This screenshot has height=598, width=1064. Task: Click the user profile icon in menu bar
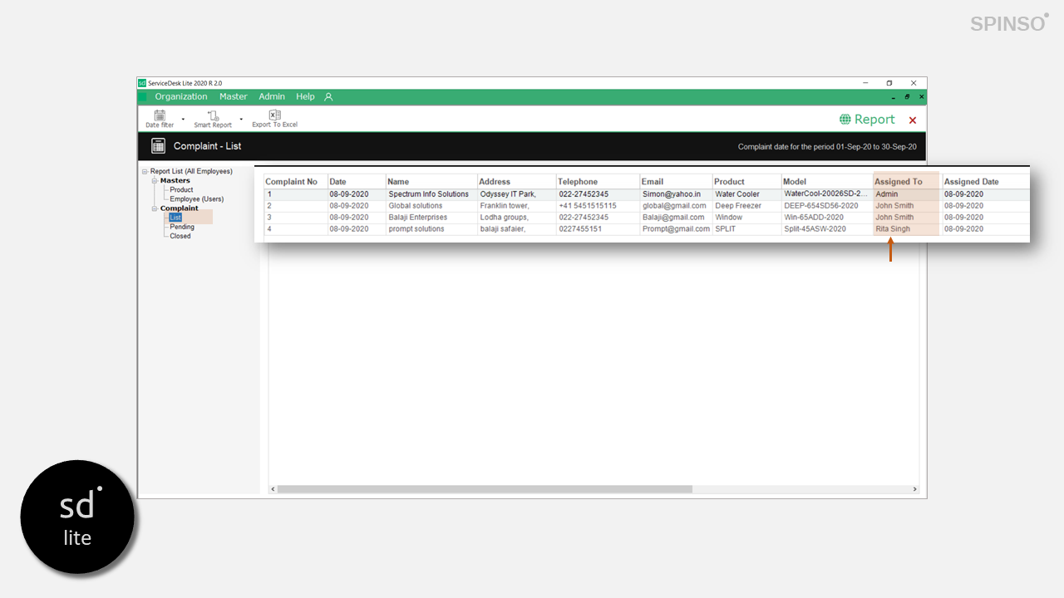pos(328,97)
